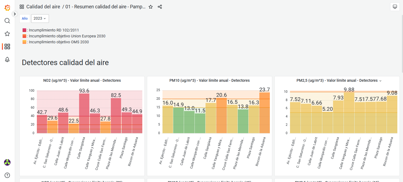Expand the sidebar navigation menu chevron
Image resolution: width=403 pixels, height=182 pixels.
click(x=15, y=14)
